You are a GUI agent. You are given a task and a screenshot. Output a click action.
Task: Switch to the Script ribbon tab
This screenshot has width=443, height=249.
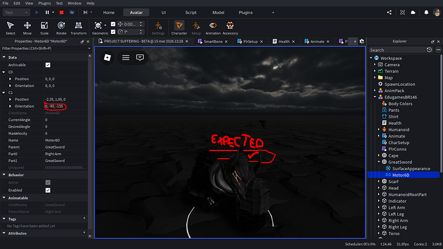191,12
